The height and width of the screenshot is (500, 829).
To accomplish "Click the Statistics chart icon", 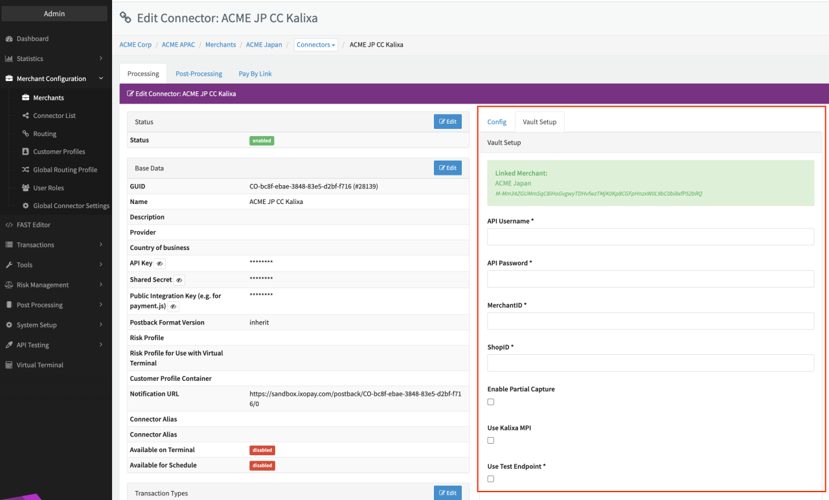I will coord(9,59).
